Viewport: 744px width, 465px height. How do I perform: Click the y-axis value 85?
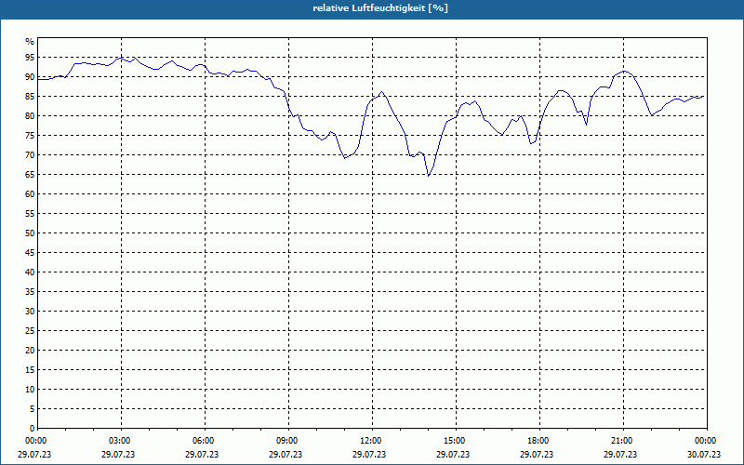click(30, 97)
